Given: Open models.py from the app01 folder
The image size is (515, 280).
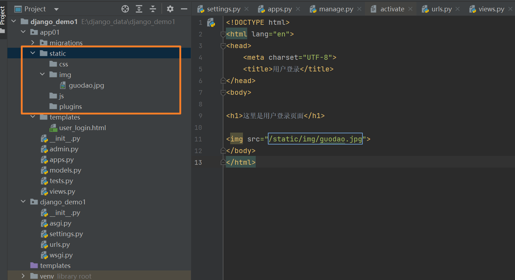Looking at the screenshot, I should pos(65,170).
